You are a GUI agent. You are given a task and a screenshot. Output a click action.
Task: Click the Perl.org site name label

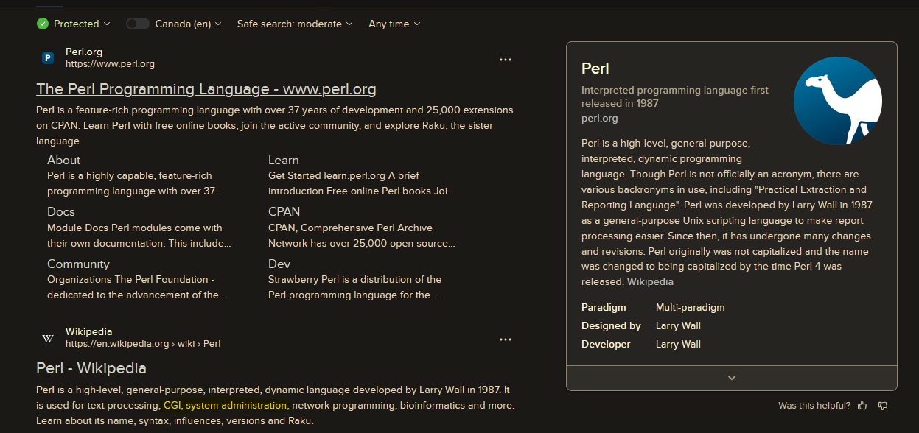pos(84,52)
